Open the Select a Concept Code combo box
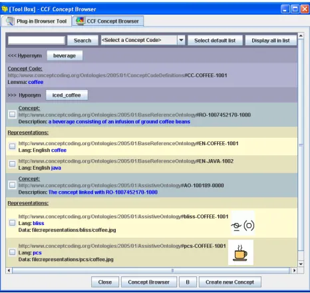This screenshot has height=293, width=310. click(143, 40)
